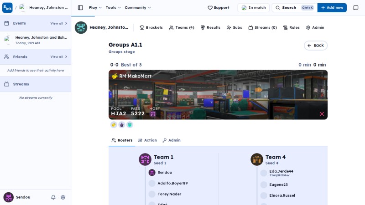
Task: Click player Eugene23
Action: pyautogui.click(x=278, y=184)
